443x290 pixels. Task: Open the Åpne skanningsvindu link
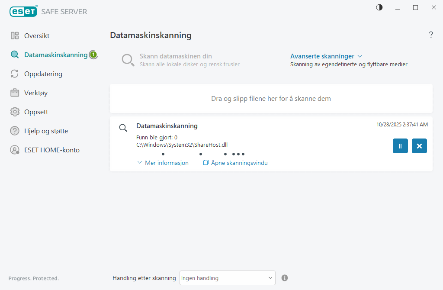tap(235, 163)
